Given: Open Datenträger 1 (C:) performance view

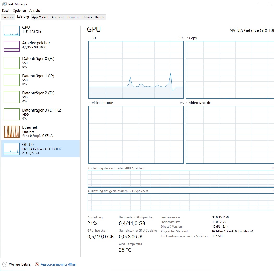Looking at the screenshot, I should [x=40, y=80].
